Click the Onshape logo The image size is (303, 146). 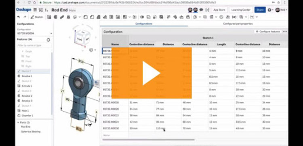tap(23, 10)
